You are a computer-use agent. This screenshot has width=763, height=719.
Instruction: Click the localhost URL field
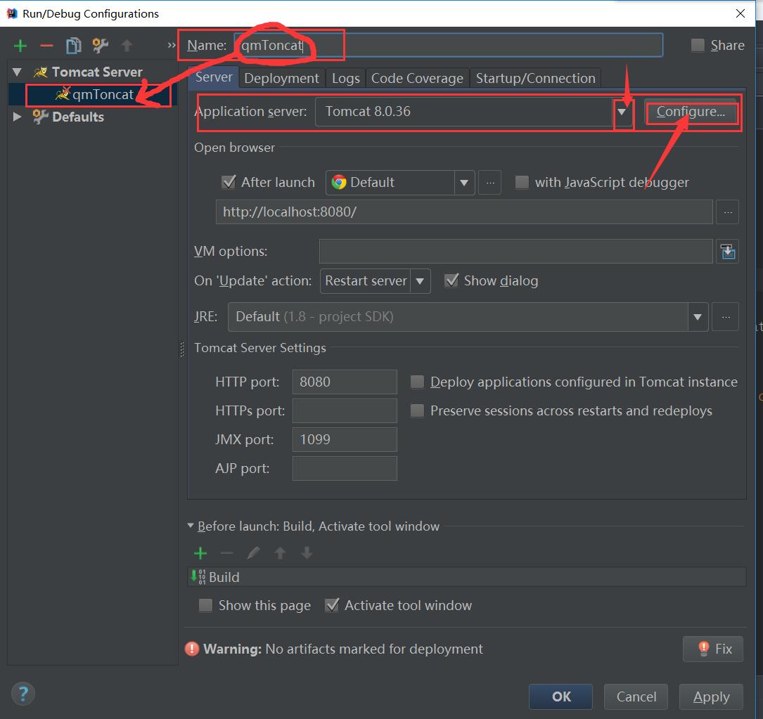coord(464,212)
